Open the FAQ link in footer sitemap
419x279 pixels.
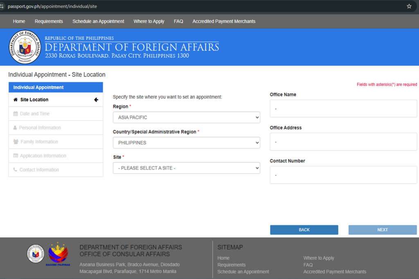point(308,265)
